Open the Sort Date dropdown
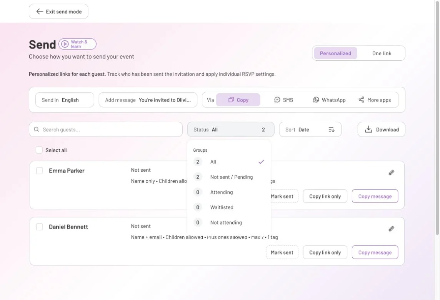440x300 pixels. [x=310, y=129]
